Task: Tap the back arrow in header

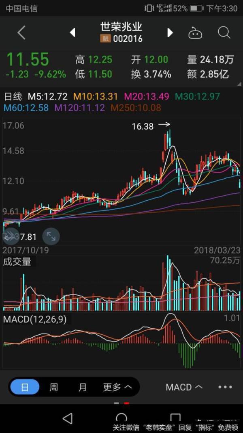Action: [x=21, y=32]
